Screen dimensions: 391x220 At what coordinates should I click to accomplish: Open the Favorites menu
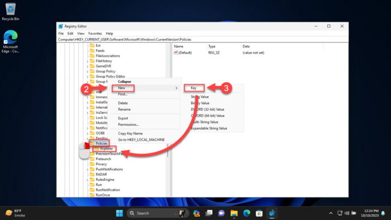95,34
